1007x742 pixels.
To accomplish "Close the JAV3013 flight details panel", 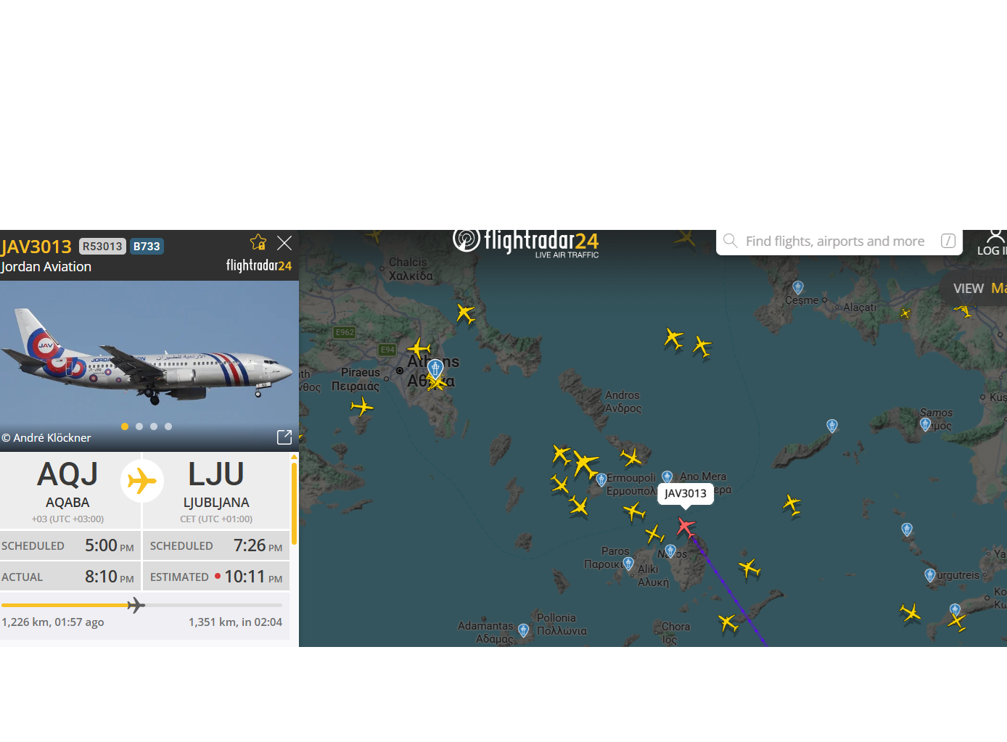I will tap(284, 243).
